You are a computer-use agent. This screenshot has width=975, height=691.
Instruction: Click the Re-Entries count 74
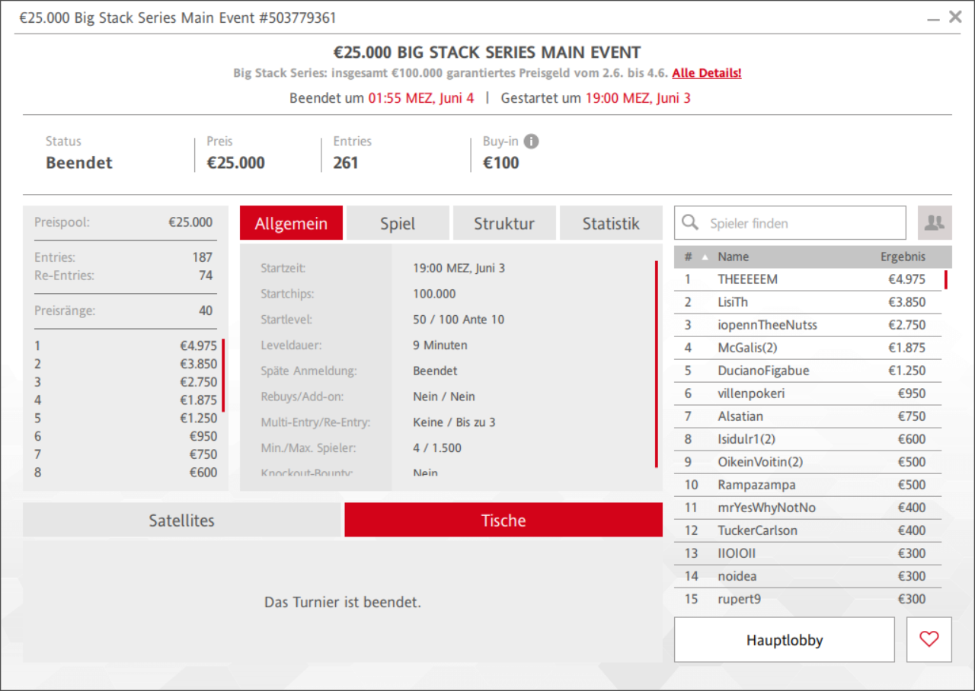(206, 275)
